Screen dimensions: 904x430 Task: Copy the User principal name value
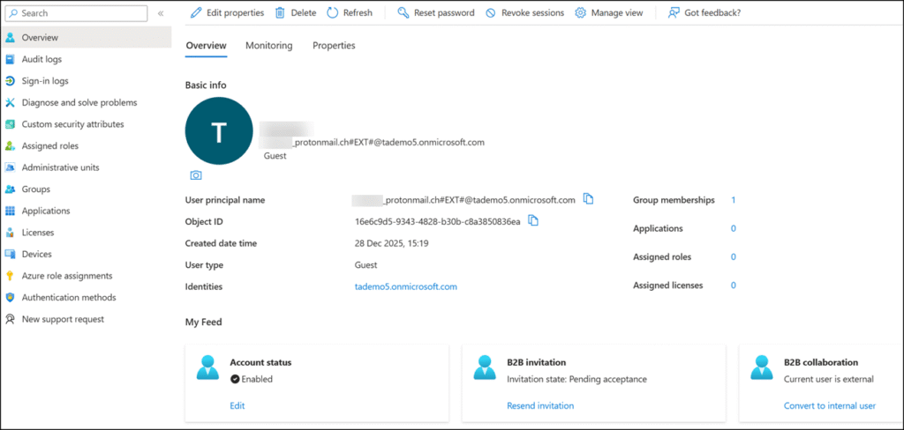coord(589,199)
